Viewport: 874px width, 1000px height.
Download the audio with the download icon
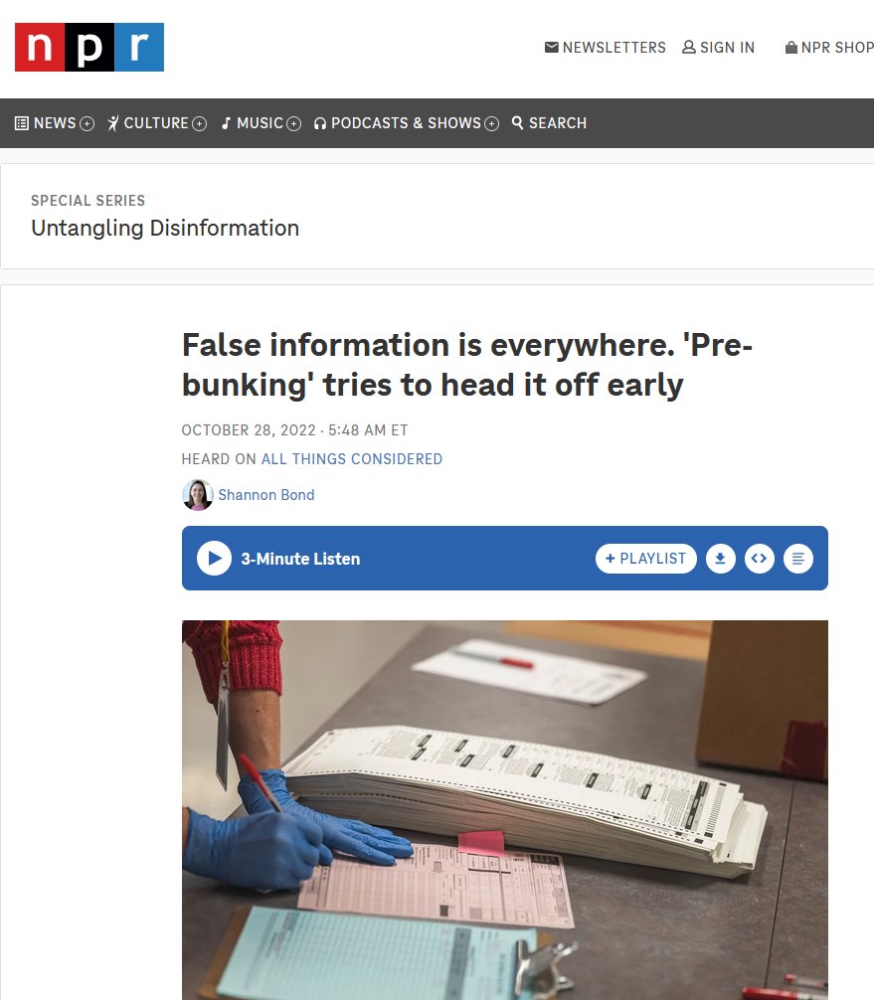pos(720,559)
